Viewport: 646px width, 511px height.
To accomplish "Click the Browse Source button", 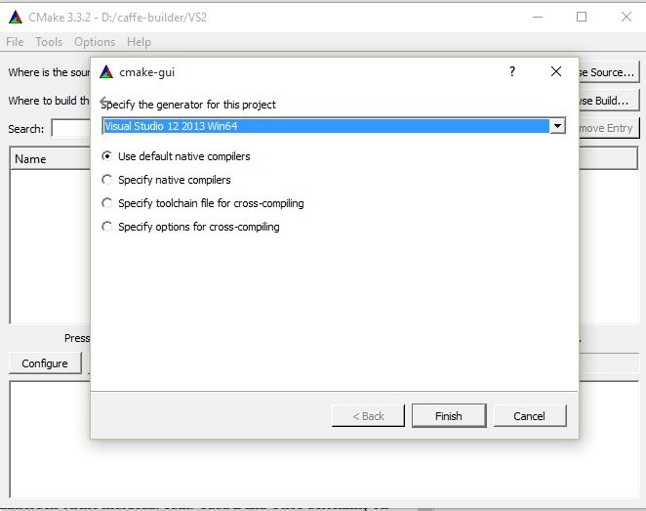I will click(609, 72).
